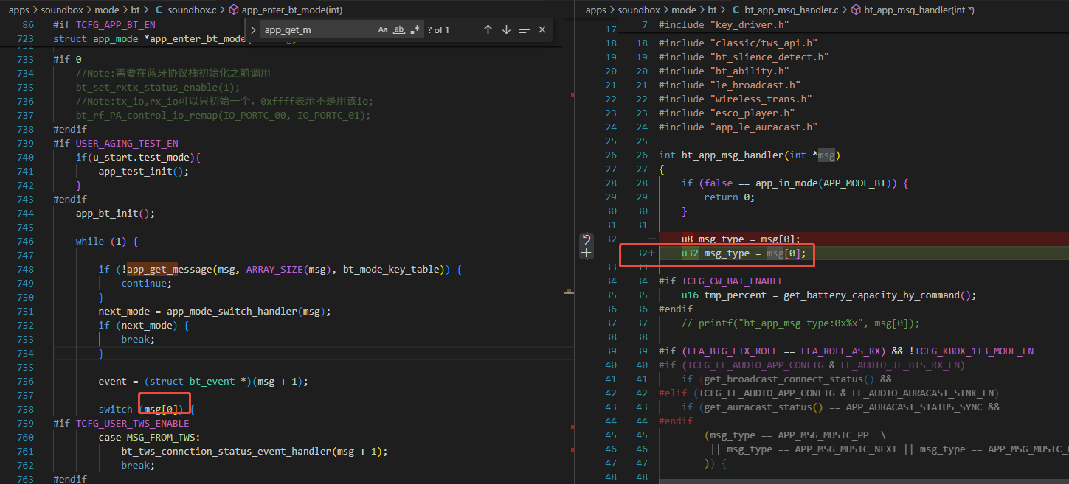The image size is (1069, 484).
Task: Toggle Find in Selection icon
Action: [524, 29]
